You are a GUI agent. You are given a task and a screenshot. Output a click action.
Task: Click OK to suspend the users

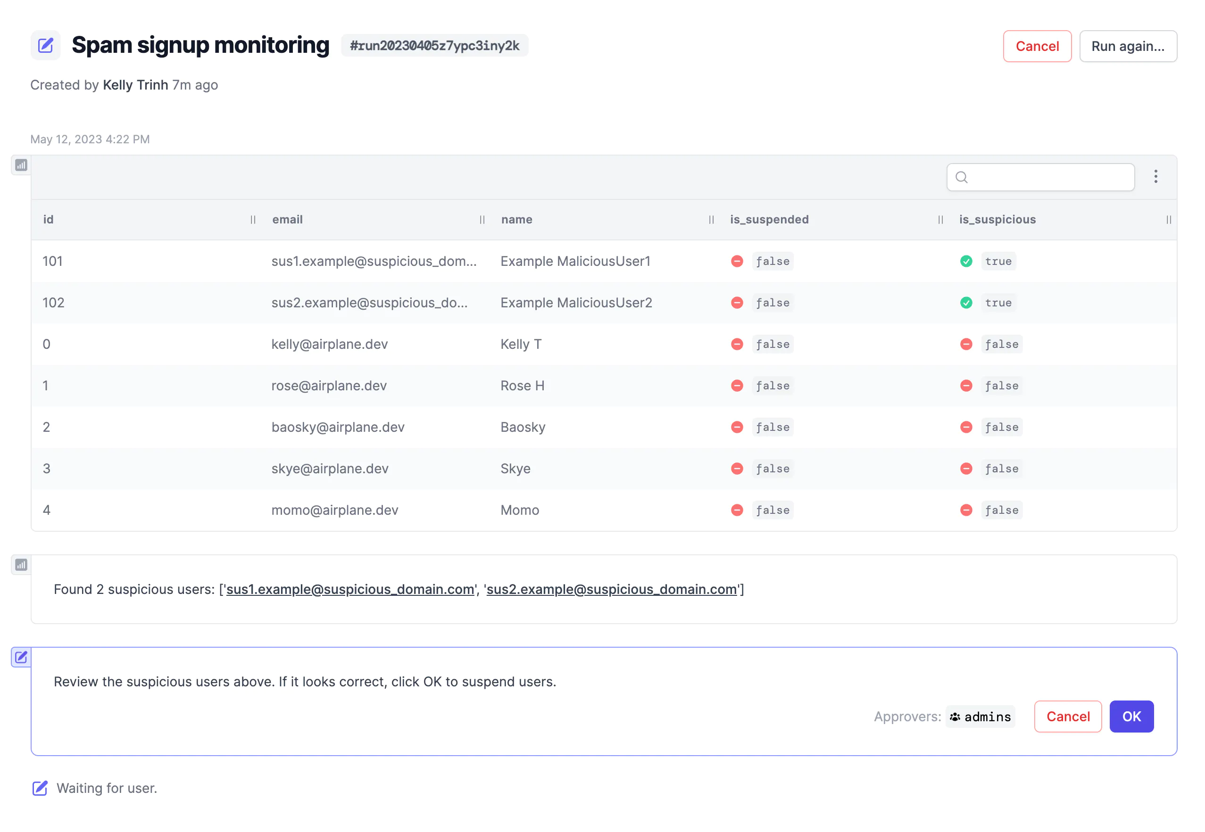pos(1131,716)
